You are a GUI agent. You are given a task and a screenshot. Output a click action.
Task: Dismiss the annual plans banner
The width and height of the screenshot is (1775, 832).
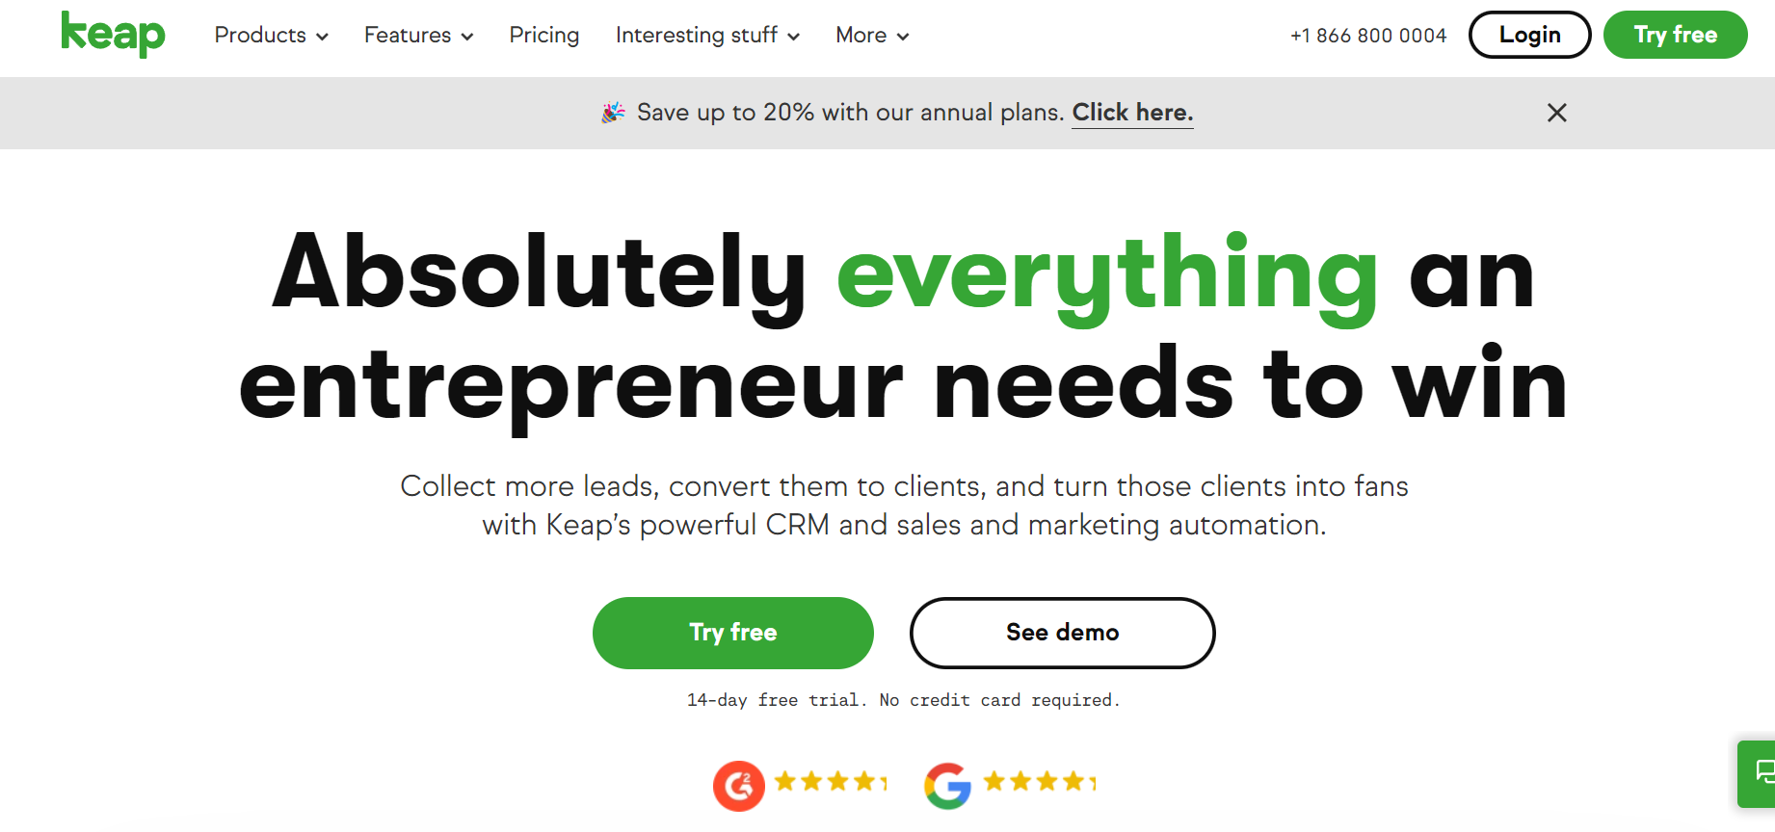coord(1556,113)
